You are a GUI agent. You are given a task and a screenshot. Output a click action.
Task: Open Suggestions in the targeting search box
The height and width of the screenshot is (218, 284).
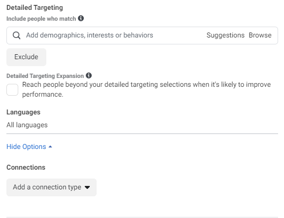(225, 35)
